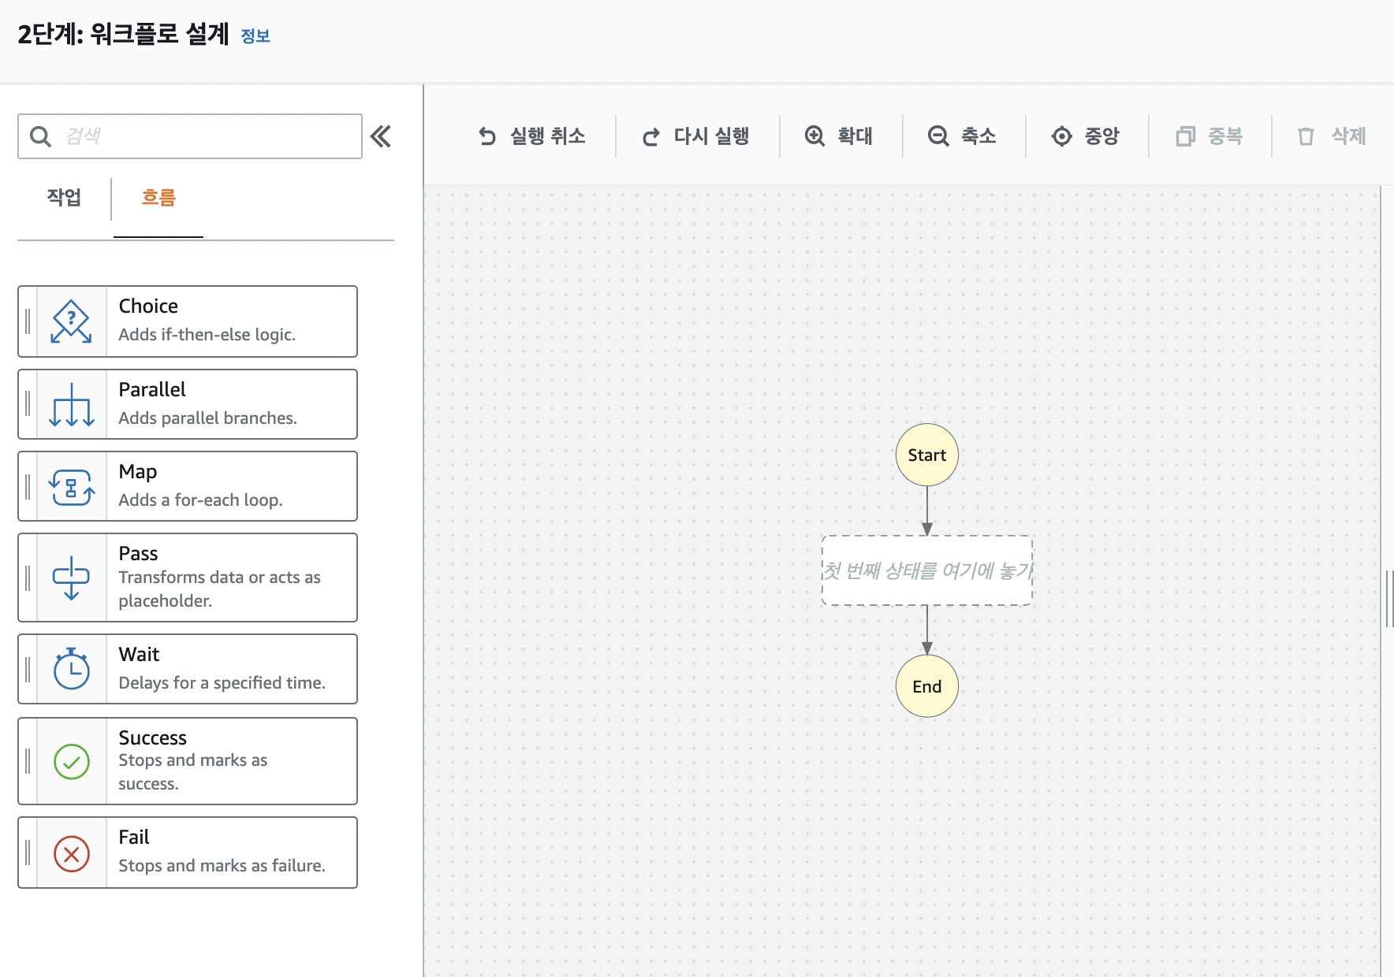Click 'Adds parallel branches.' description
Image resolution: width=1394 pixels, height=977 pixels.
[x=207, y=418]
